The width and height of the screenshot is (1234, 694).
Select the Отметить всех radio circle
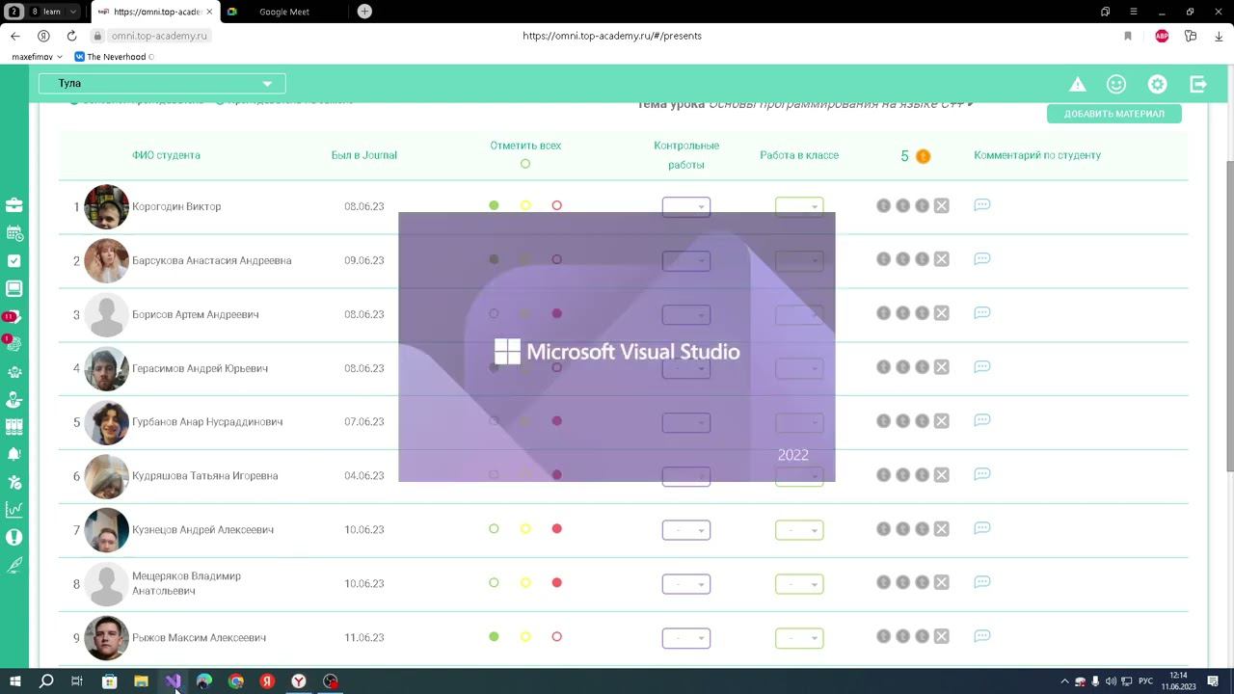coord(525,164)
